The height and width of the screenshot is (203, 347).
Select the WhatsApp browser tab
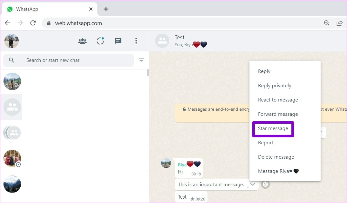pyautogui.click(x=49, y=9)
